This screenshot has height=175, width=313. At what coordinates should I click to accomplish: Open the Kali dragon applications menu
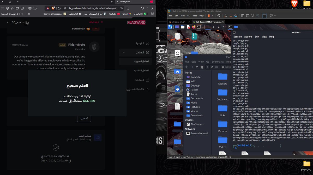click(171, 27)
